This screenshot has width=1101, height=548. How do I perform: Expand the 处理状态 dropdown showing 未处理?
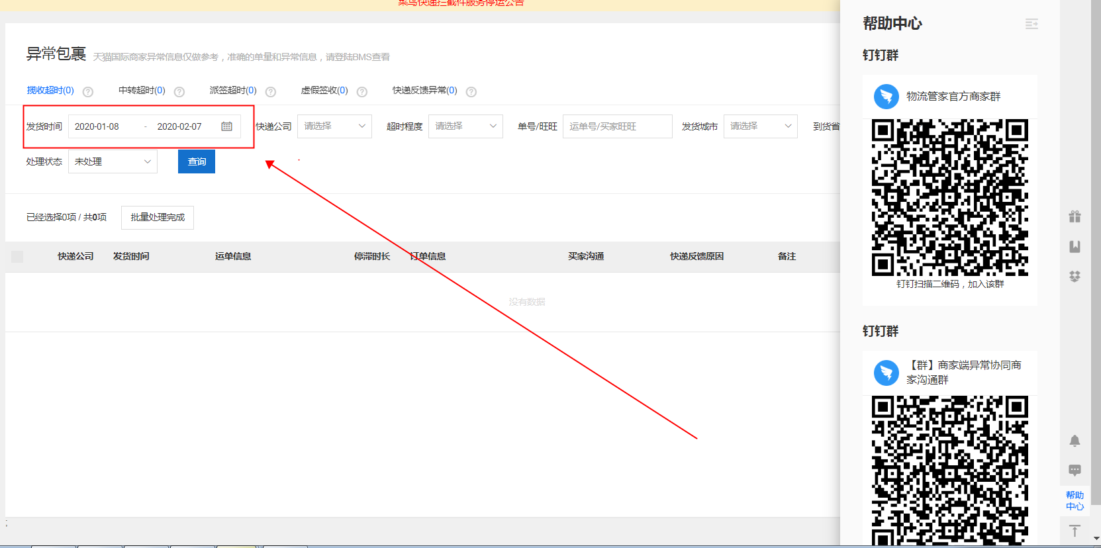click(113, 161)
